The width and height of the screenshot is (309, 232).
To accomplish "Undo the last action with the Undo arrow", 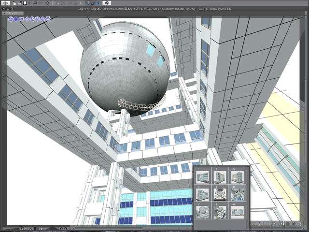I will tap(35, 3).
